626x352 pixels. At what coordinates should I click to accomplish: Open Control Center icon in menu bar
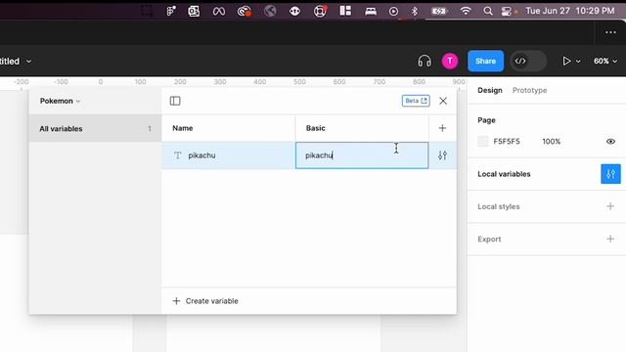coord(507,11)
